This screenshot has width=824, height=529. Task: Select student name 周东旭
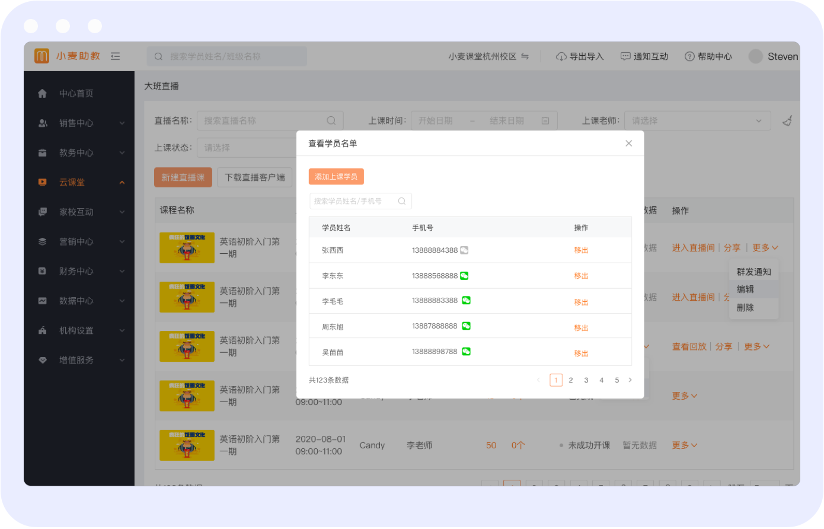click(x=333, y=327)
